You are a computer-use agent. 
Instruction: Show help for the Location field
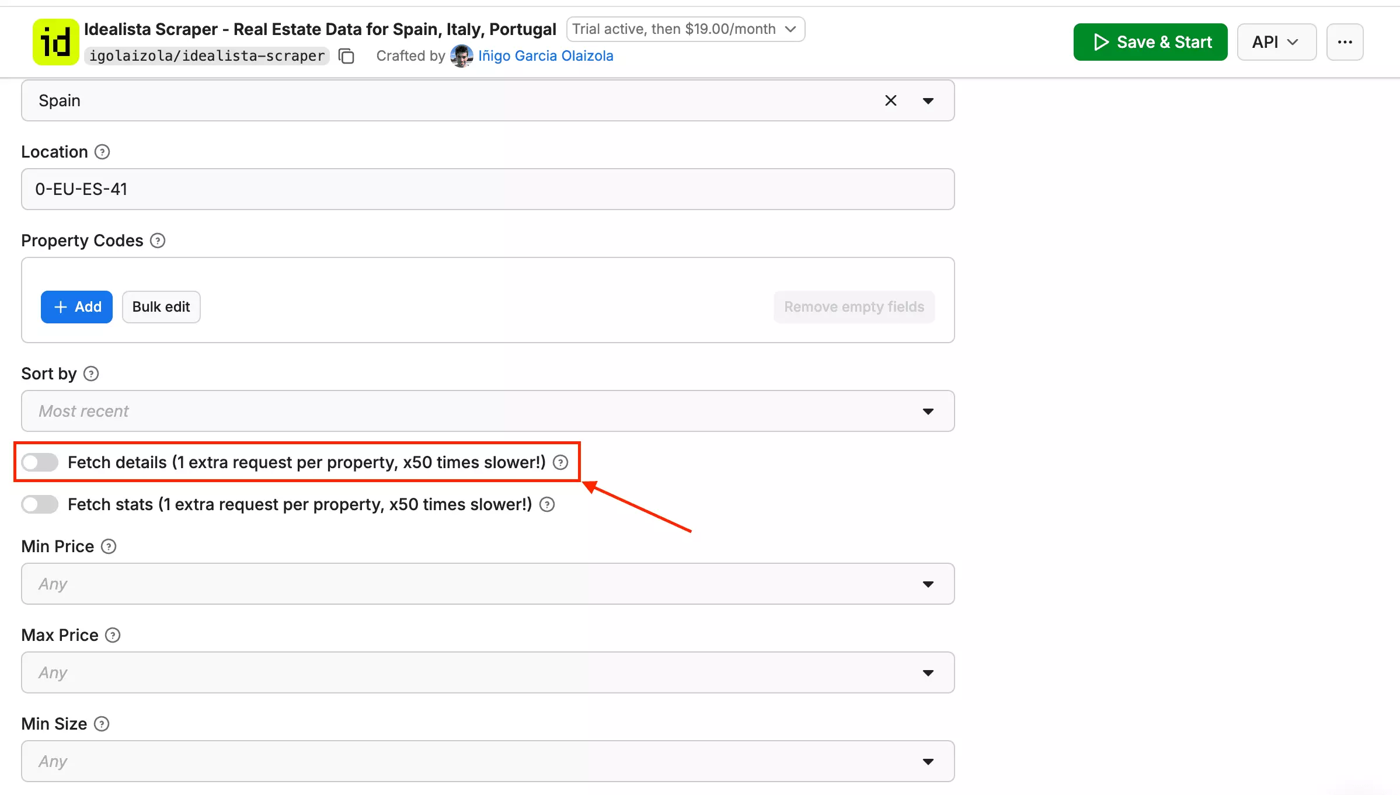(102, 152)
